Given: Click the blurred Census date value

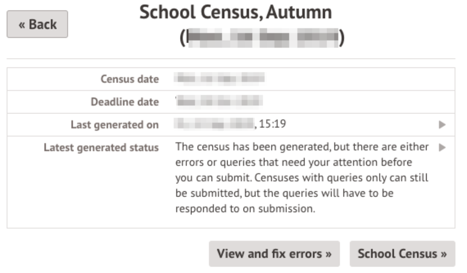Looking at the screenshot, I should coord(219,79).
